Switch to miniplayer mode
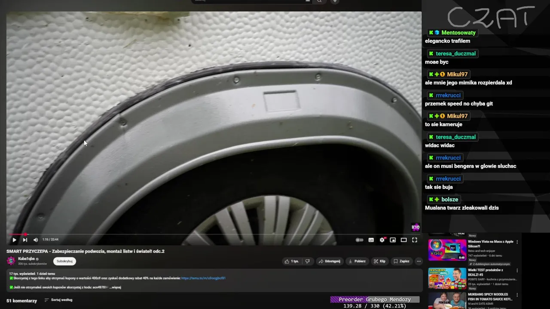This screenshot has height=309, width=550. coord(393,240)
